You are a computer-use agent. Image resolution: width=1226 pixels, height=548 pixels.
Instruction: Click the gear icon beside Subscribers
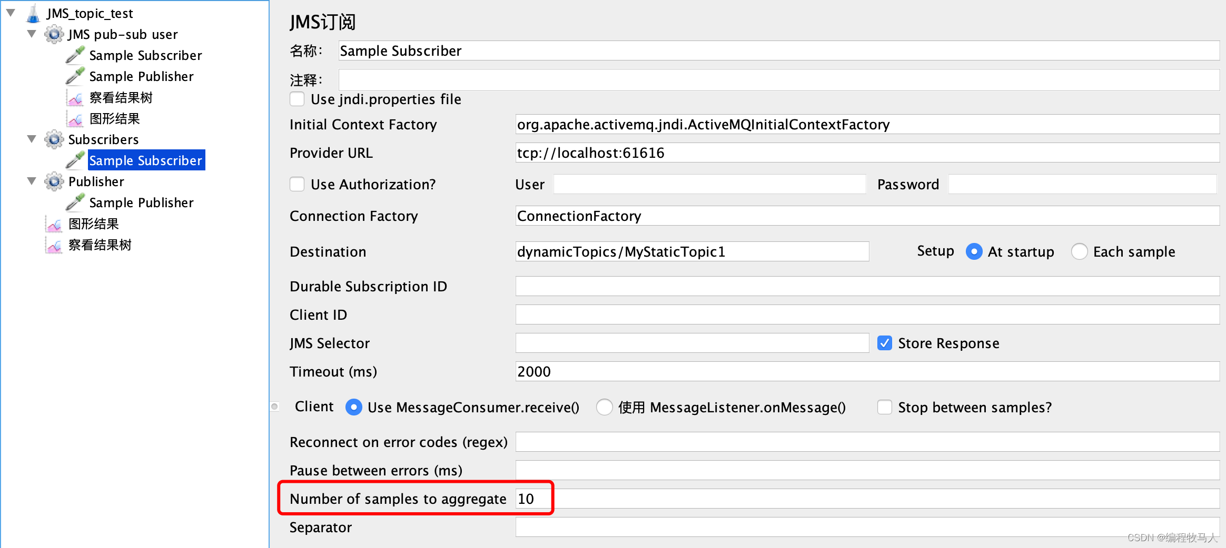coord(54,140)
